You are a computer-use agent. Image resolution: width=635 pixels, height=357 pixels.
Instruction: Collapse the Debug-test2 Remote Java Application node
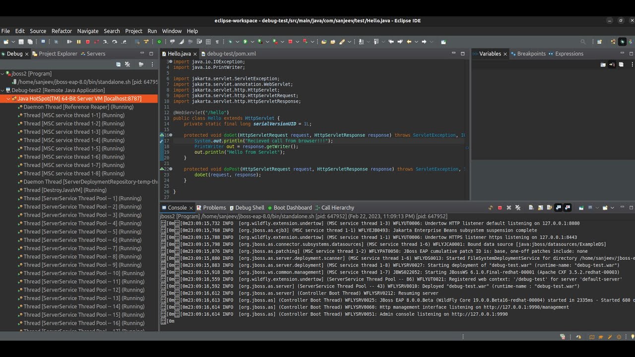2,90
